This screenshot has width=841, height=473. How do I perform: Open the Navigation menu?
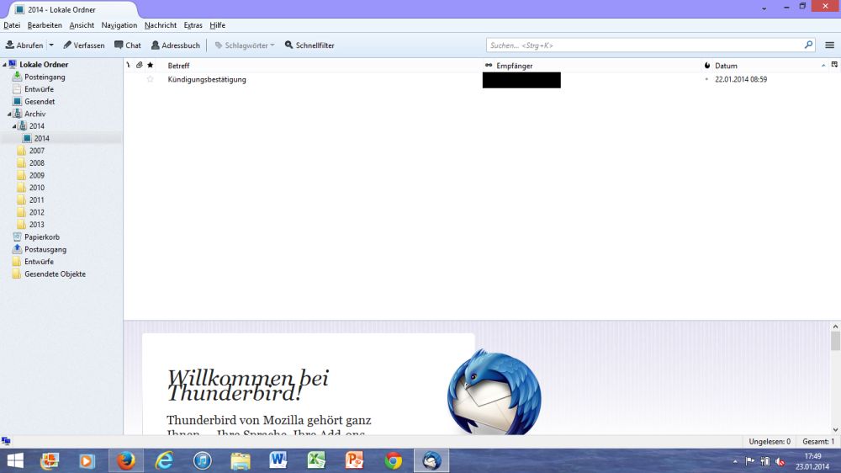[x=119, y=25]
